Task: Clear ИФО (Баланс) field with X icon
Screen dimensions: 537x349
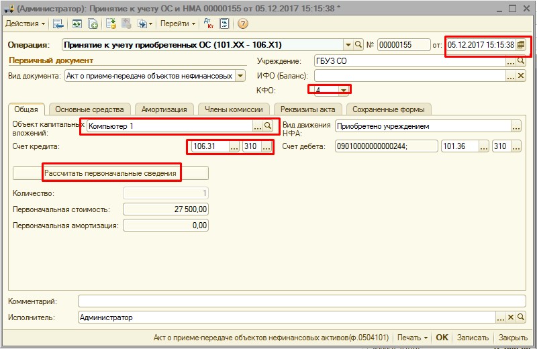Action: click(x=521, y=76)
